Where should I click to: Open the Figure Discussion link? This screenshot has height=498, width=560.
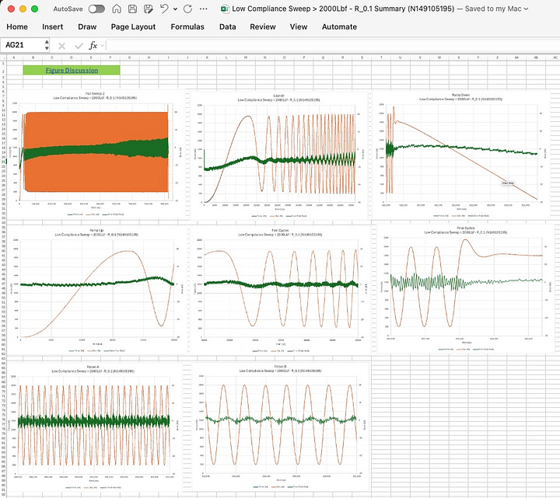(x=72, y=71)
